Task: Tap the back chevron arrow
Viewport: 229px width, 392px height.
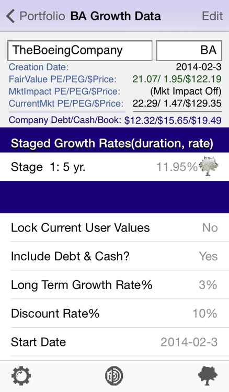Action: tap(10, 16)
